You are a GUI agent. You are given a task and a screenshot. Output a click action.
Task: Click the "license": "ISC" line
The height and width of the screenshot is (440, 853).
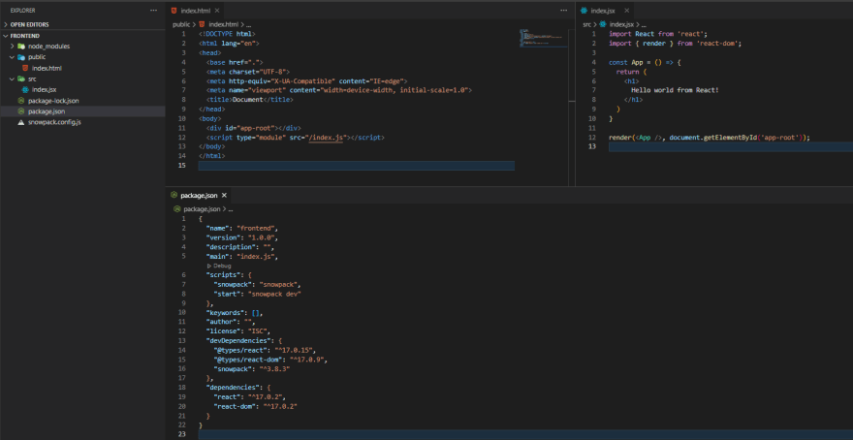point(238,331)
